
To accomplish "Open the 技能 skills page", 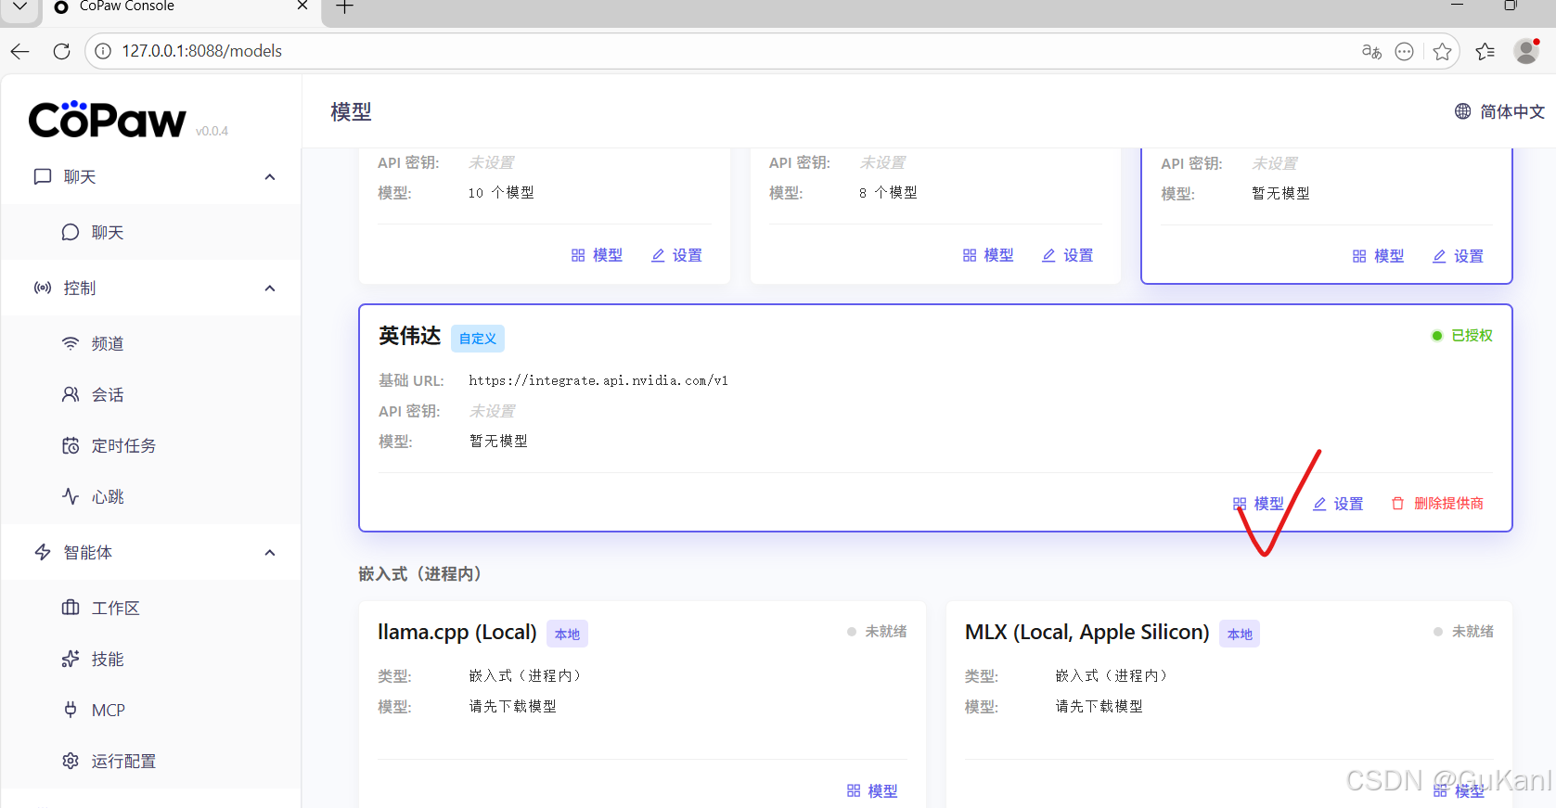I will (151, 659).
